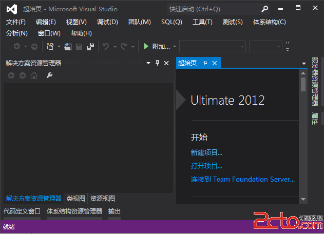Collapse the Start Page side panel triangle
The height and width of the screenshot is (234, 324).
[x=181, y=100]
